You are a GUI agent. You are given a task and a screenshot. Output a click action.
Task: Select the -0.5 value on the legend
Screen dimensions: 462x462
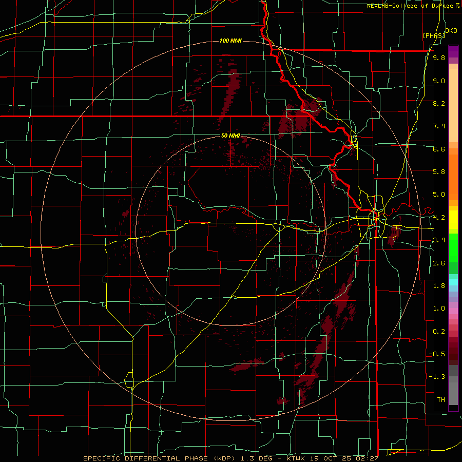(437, 354)
